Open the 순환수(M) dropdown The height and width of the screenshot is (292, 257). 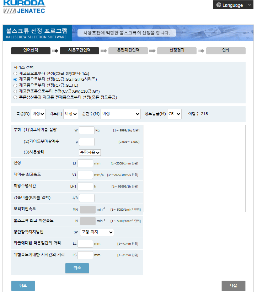click(121, 114)
